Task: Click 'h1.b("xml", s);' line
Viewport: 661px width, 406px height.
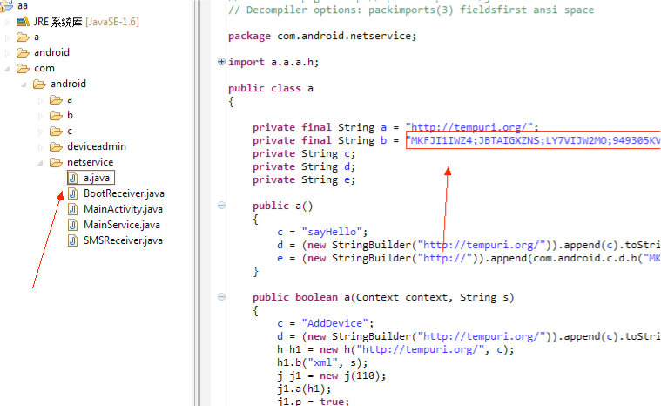Action: coord(322,363)
